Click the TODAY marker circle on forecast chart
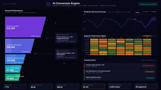Image resolution: width=161 pixels, height=90 pixels. tap(135, 19)
